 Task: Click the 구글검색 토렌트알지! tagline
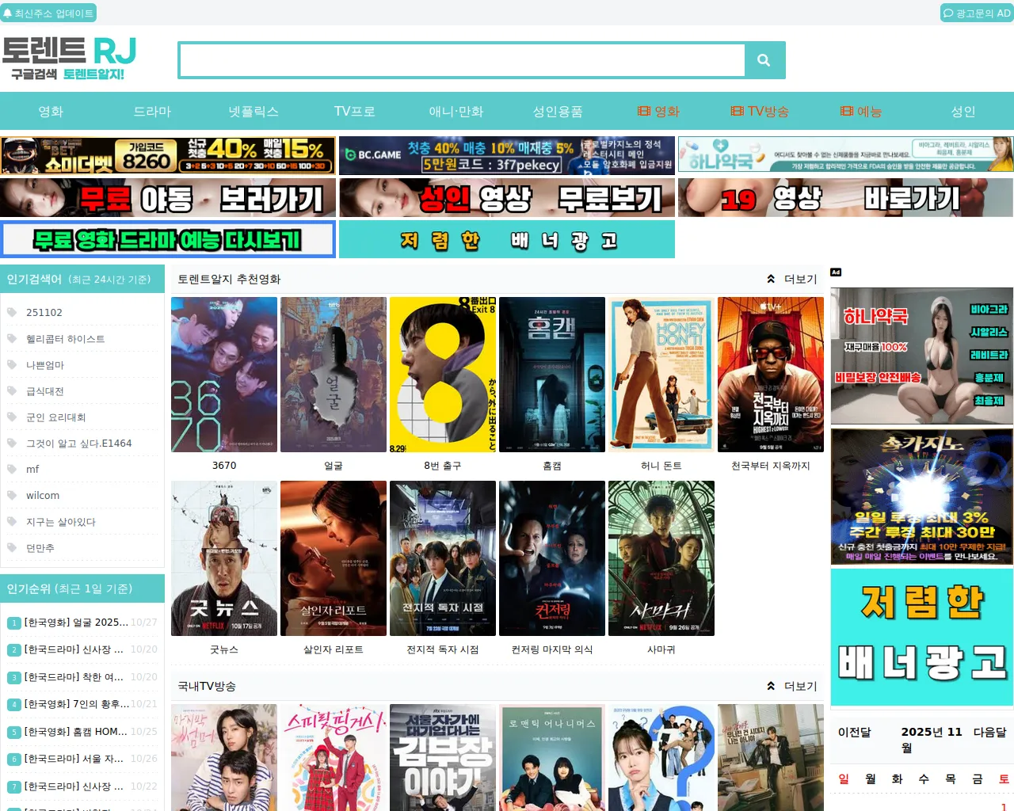click(x=67, y=74)
